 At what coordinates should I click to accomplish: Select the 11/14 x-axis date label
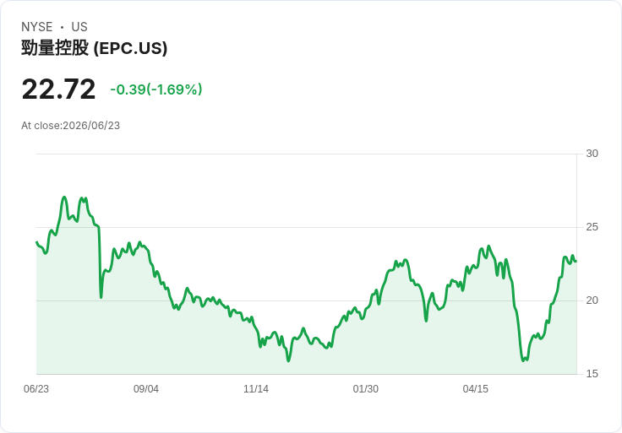tap(256, 389)
